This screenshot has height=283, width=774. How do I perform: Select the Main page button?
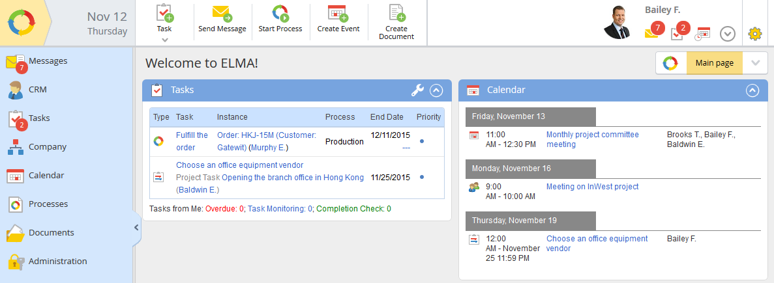(x=714, y=63)
